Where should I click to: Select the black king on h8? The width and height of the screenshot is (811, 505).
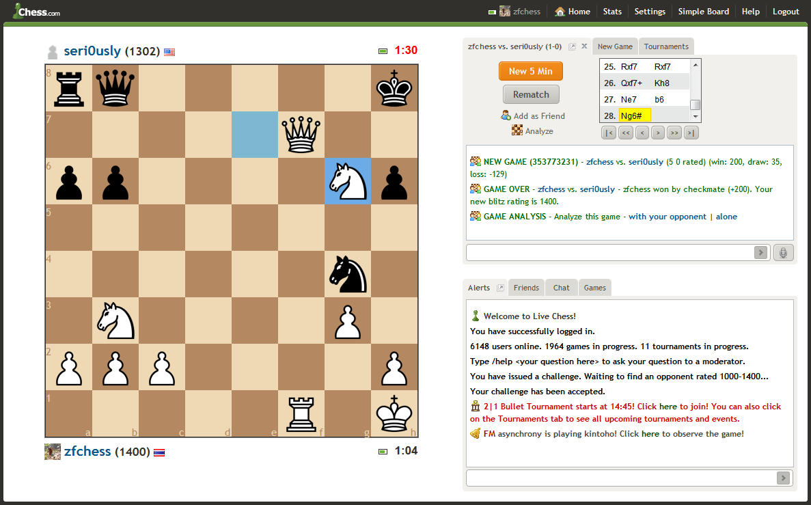[x=394, y=88]
